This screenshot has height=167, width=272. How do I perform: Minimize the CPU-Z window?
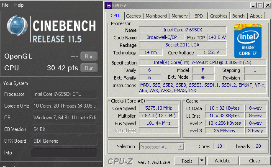[x=253, y=5]
